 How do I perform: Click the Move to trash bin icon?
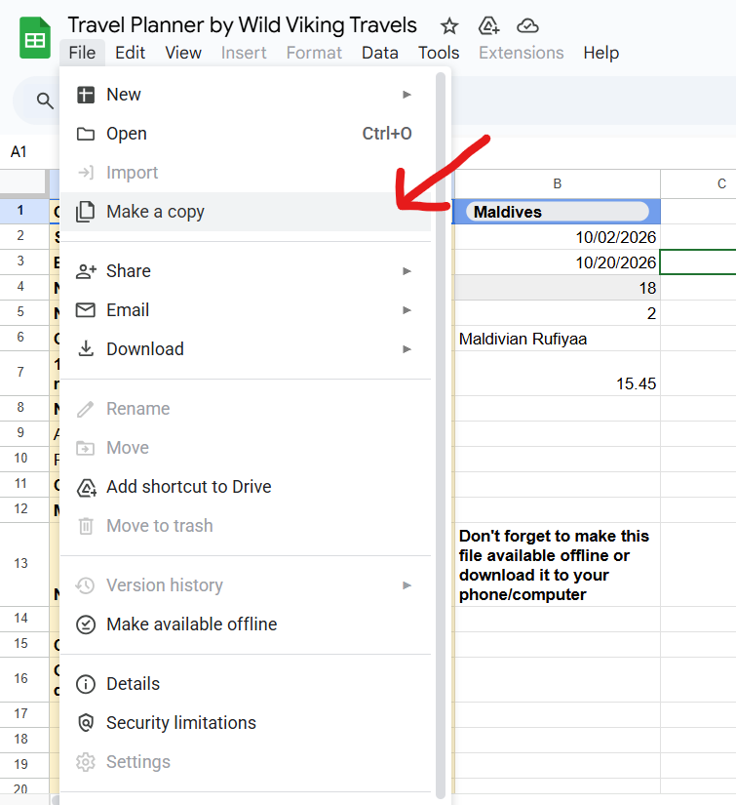click(86, 526)
